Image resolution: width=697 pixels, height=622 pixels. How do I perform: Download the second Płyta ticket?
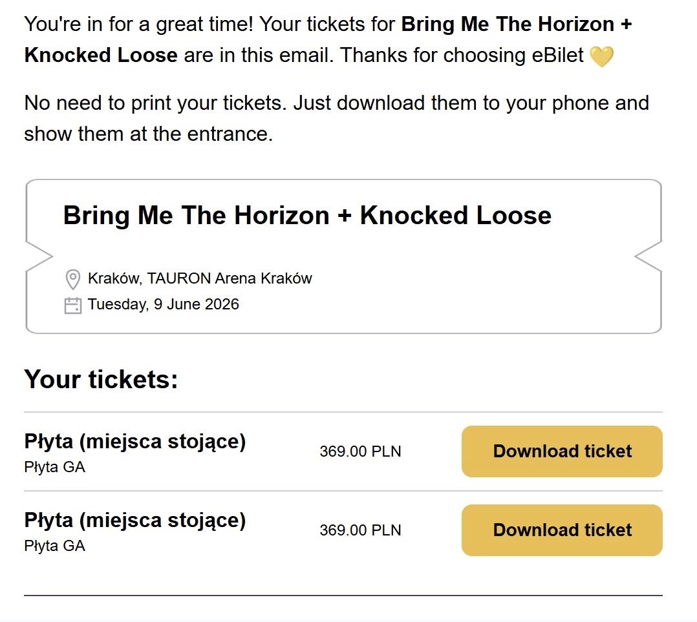[562, 530]
